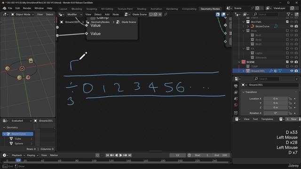Play animation in reverse
This screenshot has width=301, height=169.
[116, 155]
